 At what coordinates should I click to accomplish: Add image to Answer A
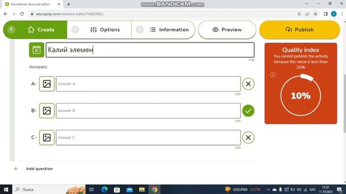(x=47, y=84)
